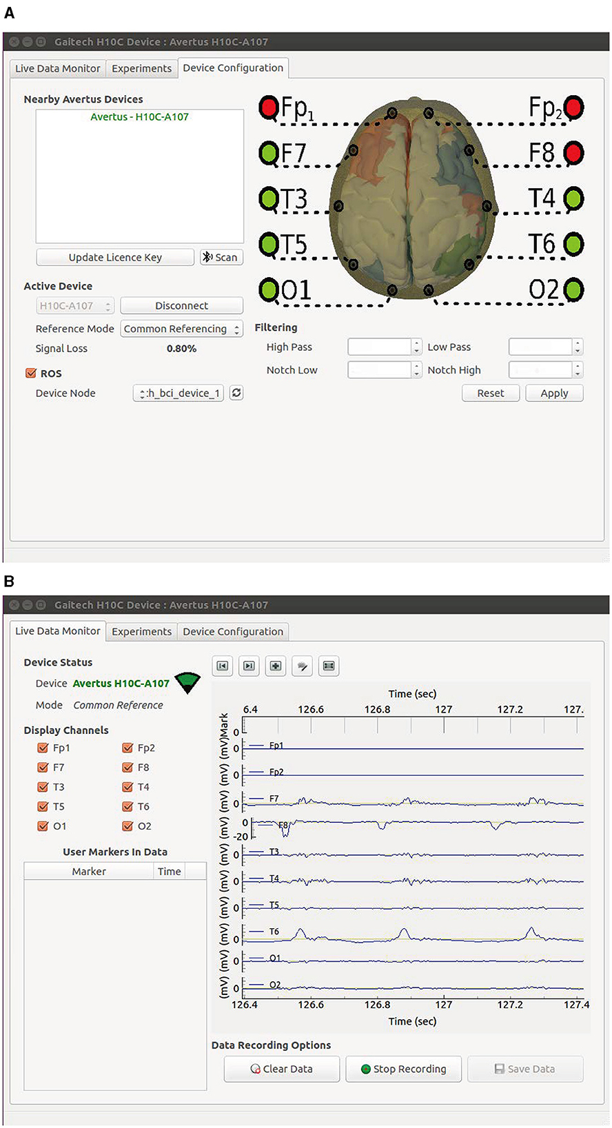Select Avertus - H10C-A107 in nearby devices list

tap(139, 116)
